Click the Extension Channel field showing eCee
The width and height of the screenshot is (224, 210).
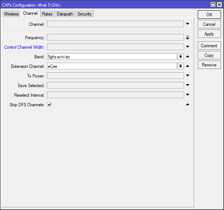(112, 66)
